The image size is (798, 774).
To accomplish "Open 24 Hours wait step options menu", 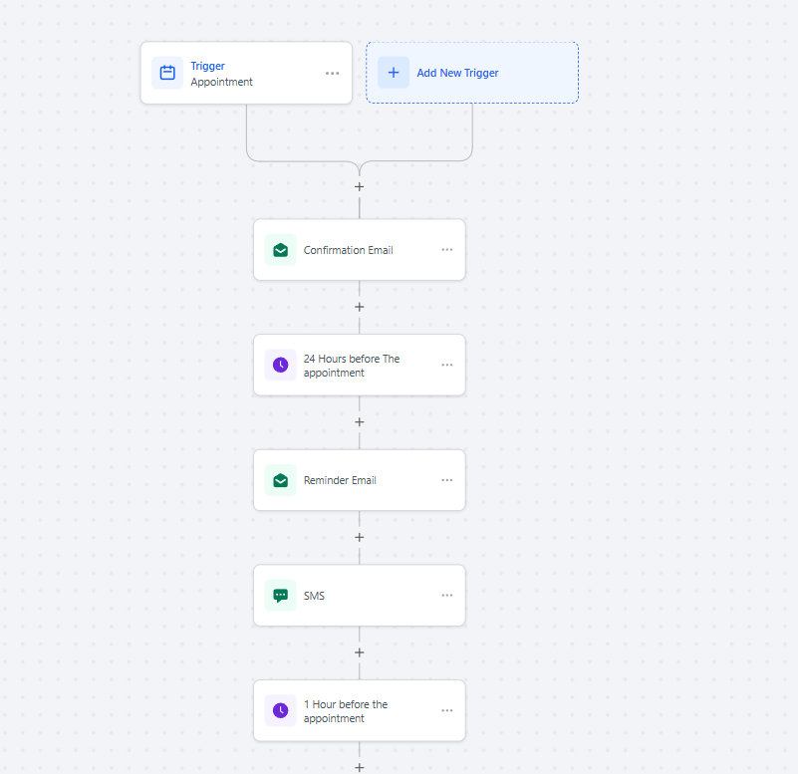I will (x=447, y=365).
